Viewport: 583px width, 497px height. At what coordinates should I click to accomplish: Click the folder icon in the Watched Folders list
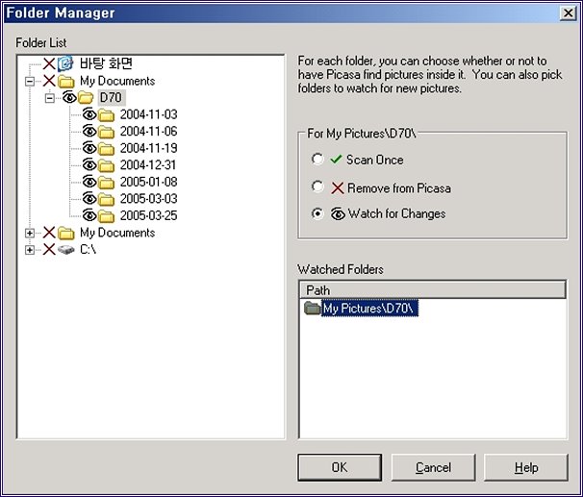[x=312, y=309]
